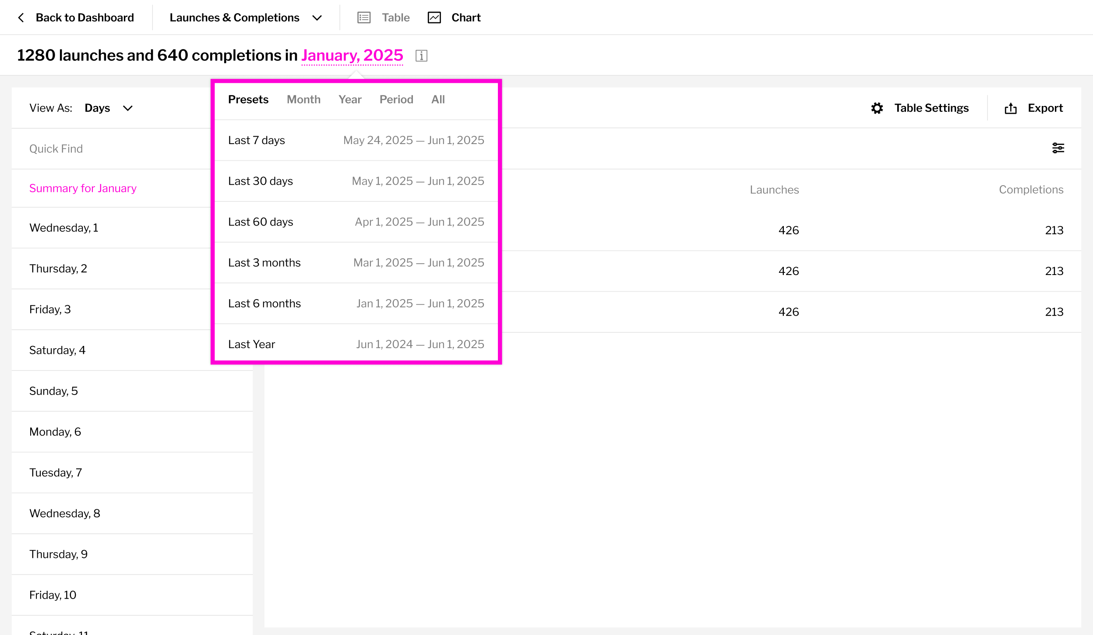
Task: Select the Wednesday, 1 row
Action: click(112, 228)
